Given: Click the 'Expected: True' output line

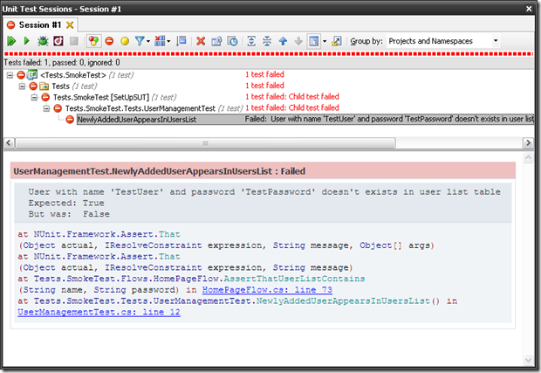Looking at the screenshot, I should [x=66, y=203].
